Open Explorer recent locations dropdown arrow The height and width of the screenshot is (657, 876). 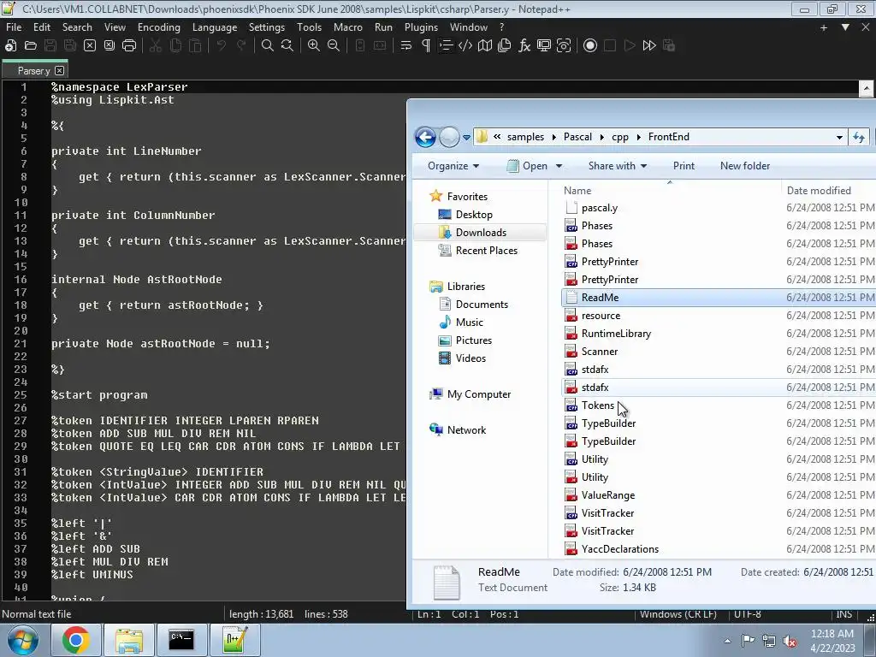click(x=466, y=138)
